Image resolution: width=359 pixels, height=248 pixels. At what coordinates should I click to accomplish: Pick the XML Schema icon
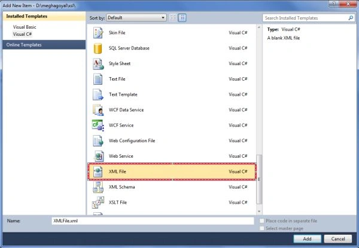point(98,187)
